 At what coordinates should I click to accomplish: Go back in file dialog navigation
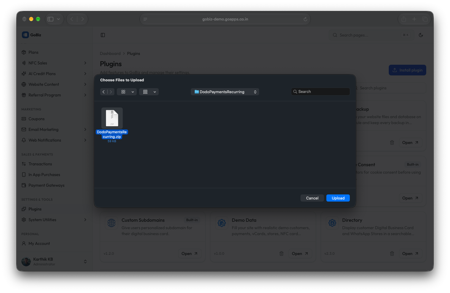[x=103, y=92]
